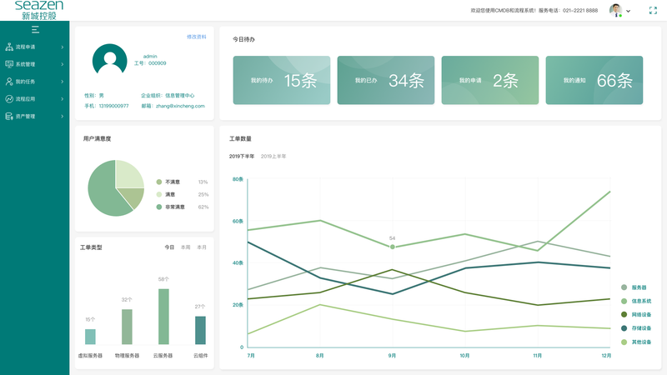The image size is (667, 375).
Task: Click the 工号 000909 text
Action: pyautogui.click(x=150, y=63)
